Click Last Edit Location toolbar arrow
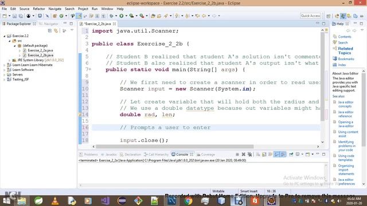Screen dimensions: 367x206 click(197, 15)
